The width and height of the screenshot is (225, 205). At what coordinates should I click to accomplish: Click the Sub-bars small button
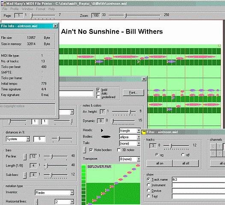tap(25, 175)
